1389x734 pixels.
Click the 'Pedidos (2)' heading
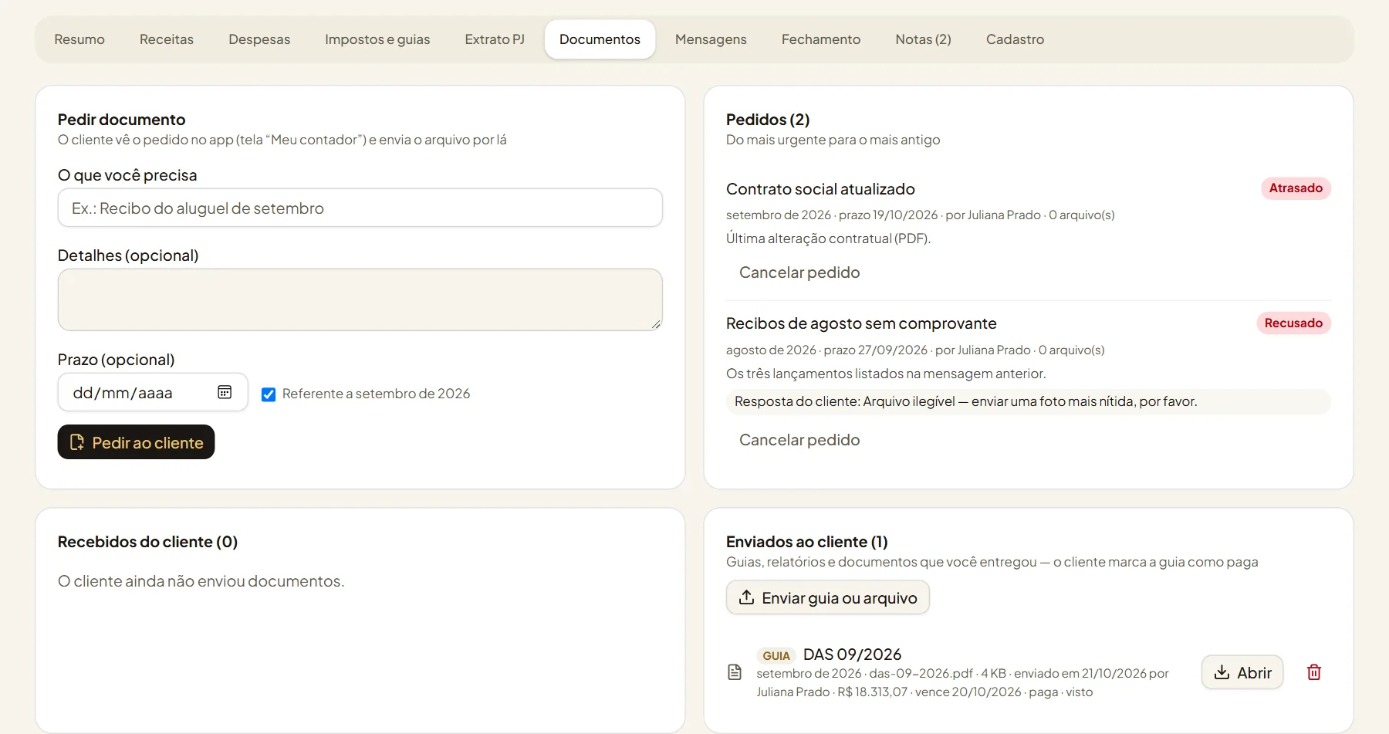(768, 120)
